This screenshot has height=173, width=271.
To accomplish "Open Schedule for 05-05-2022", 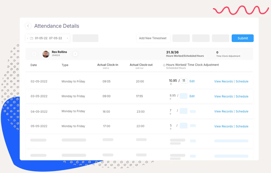I will point(242,126).
